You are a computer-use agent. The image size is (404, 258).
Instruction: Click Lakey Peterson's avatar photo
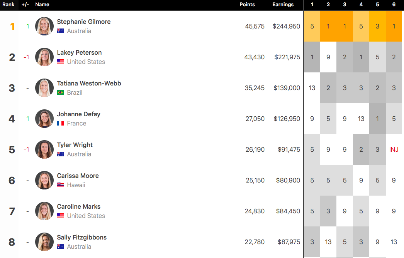point(44,57)
